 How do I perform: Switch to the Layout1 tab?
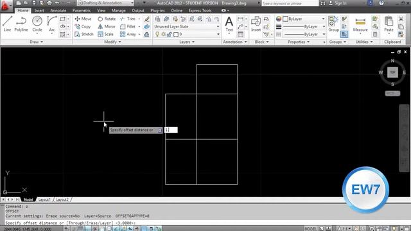44,200
